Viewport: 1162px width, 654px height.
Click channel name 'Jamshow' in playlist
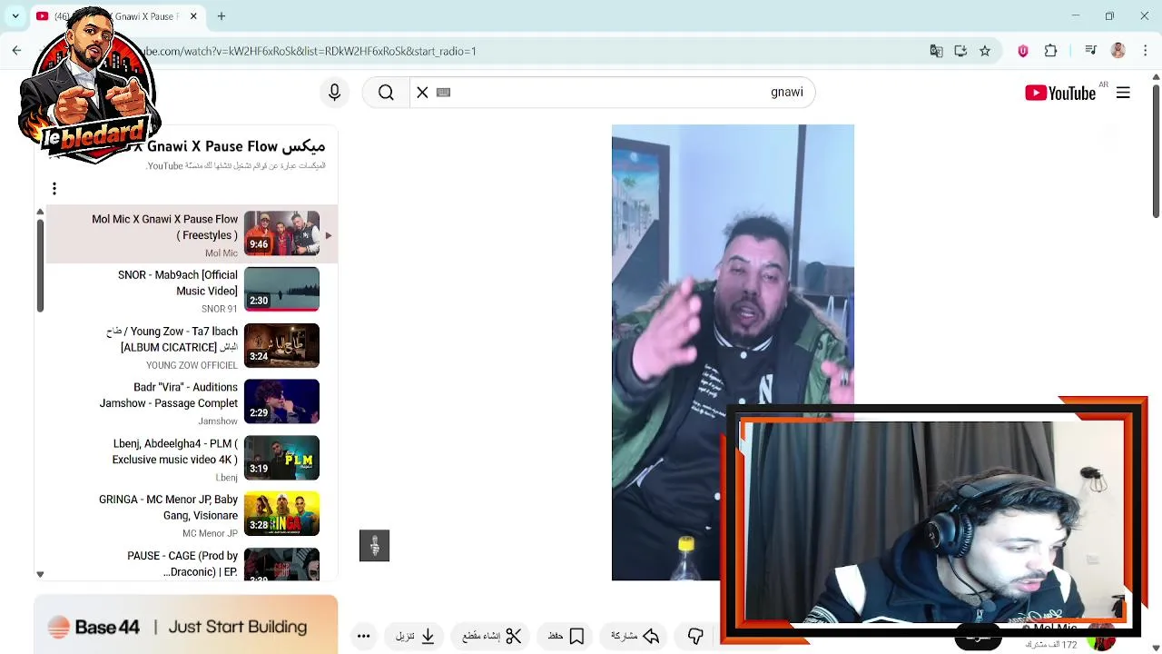[x=218, y=421]
